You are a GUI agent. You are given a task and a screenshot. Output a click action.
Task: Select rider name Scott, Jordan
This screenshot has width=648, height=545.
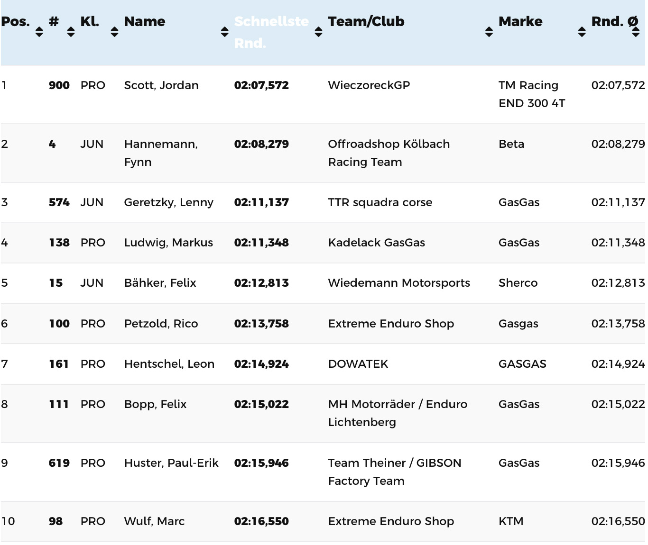pyautogui.click(x=161, y=85)
